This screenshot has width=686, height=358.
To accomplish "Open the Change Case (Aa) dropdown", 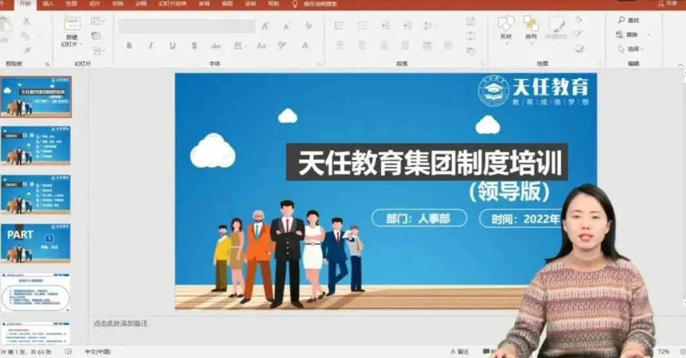I will pos(262,46).
